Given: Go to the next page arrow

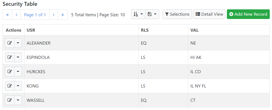Looking at the screenshot, I should [x=54, y=15].
